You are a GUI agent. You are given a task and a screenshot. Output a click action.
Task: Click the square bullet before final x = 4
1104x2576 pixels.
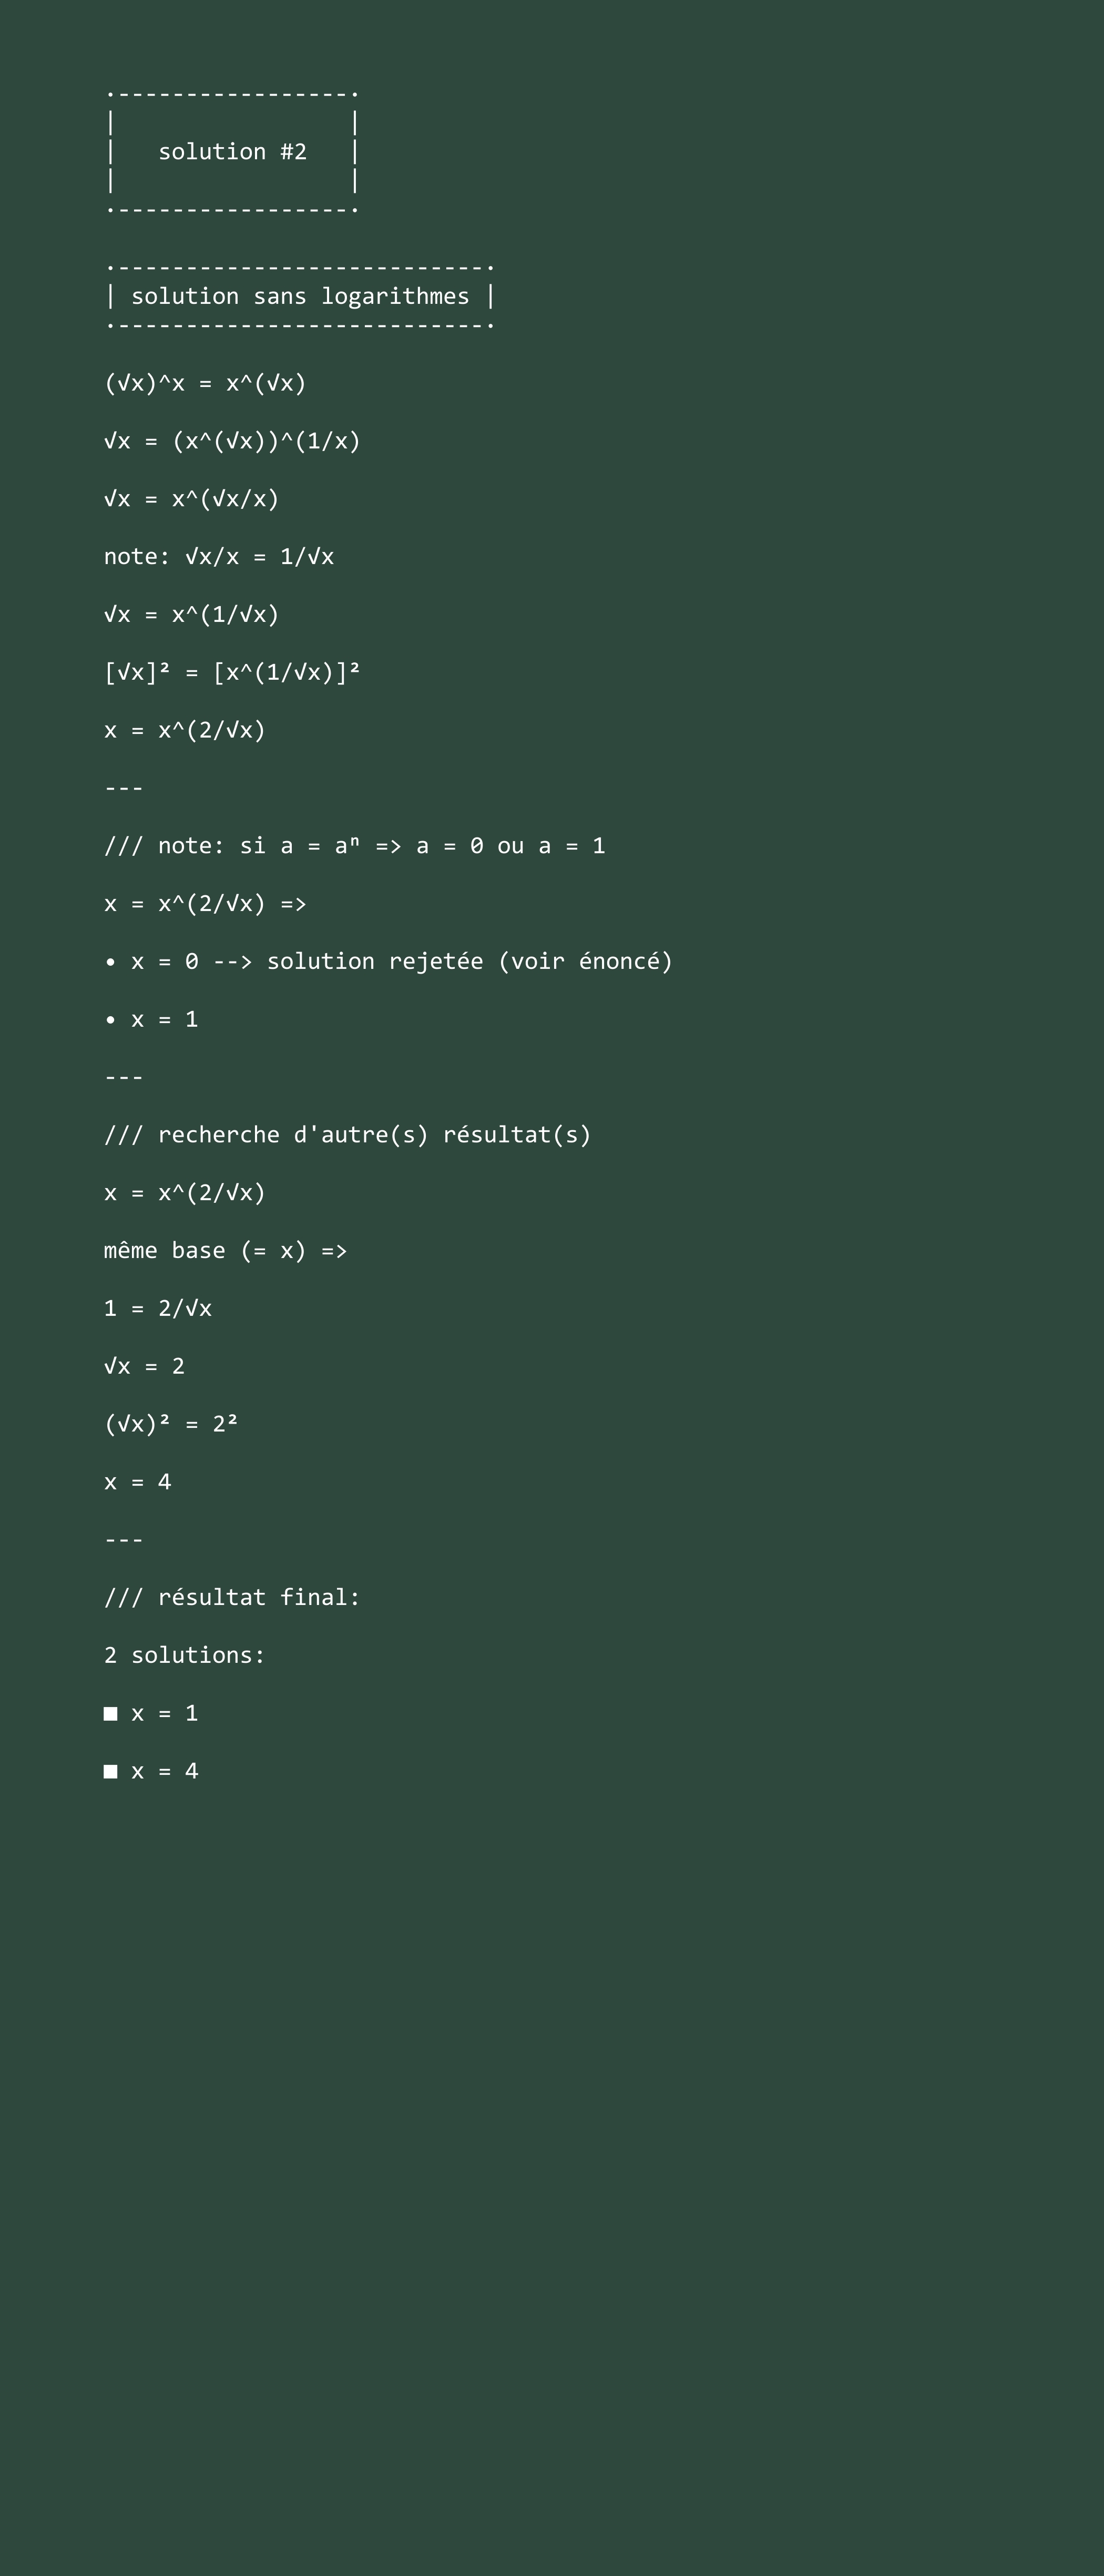pyautogui.click(x=111, y=1772)
